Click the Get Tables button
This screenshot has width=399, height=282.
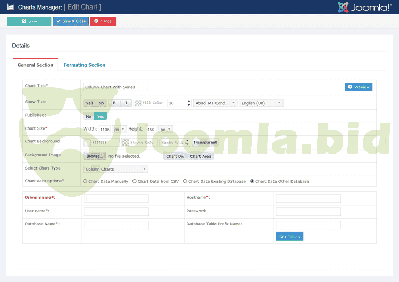[289, 237]
